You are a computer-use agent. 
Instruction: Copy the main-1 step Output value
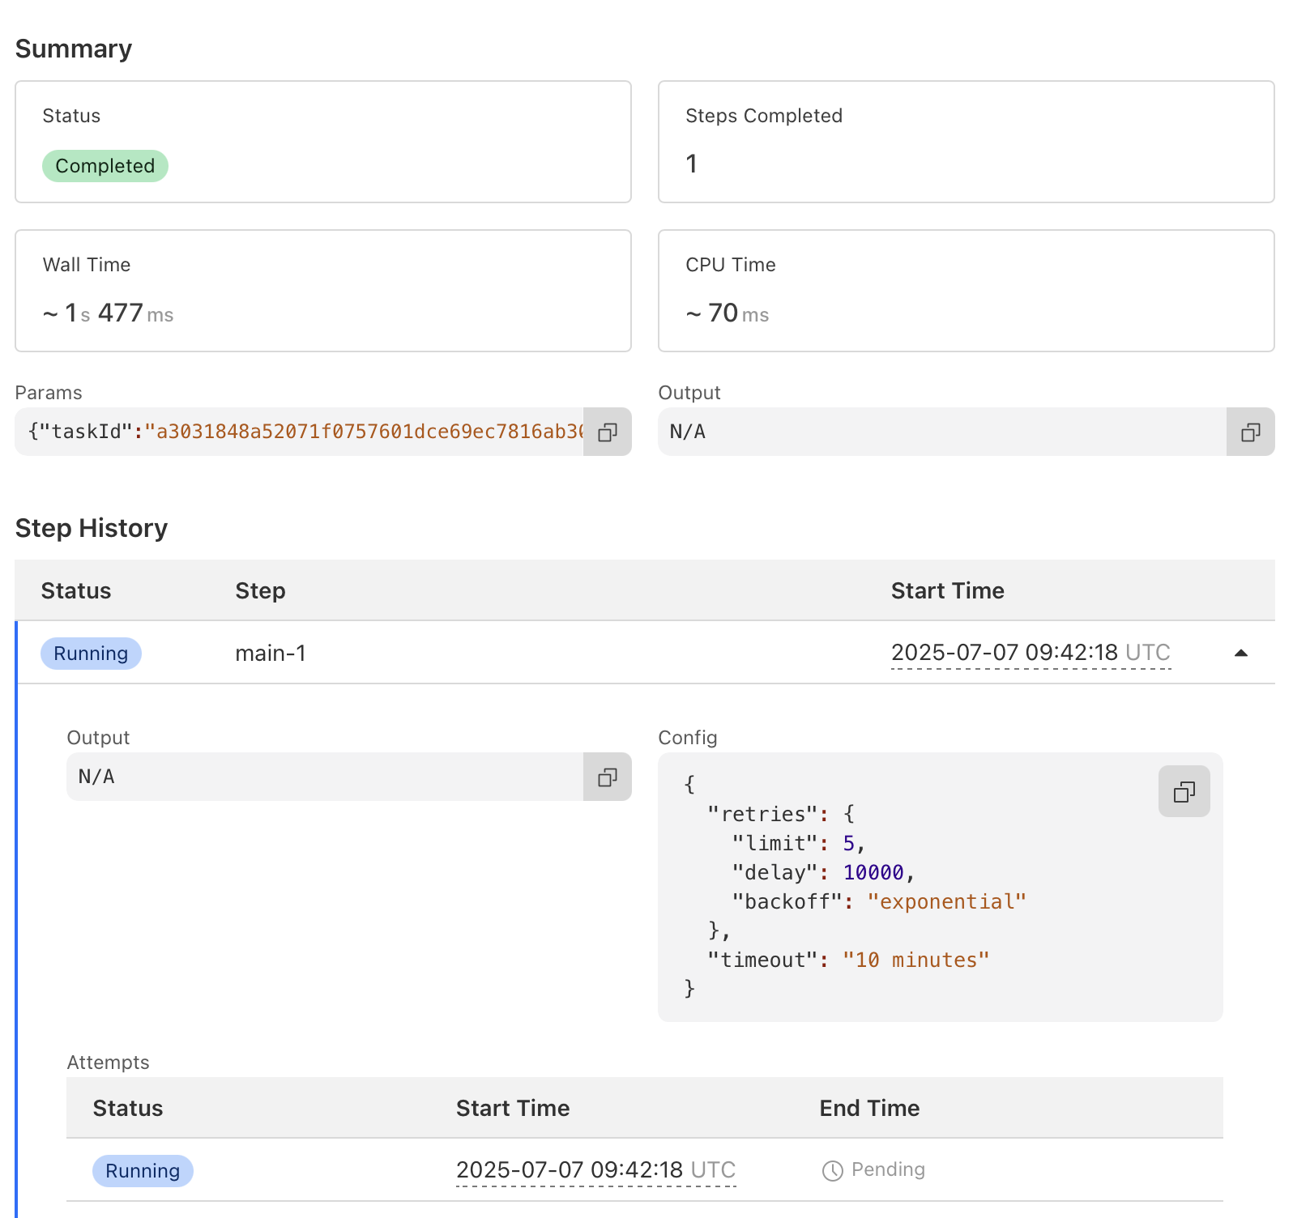608,777
